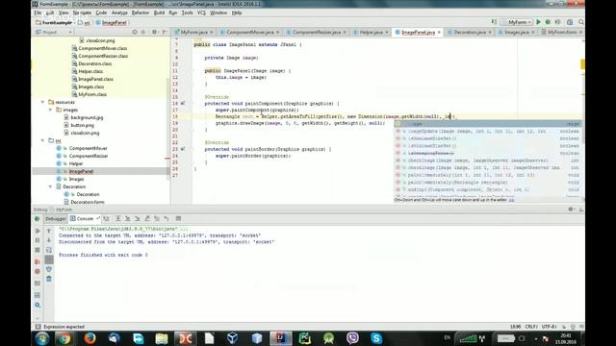Select button.png in project tree
The height and width of the screenshot is (346, 616).
[x=82, y=125]
